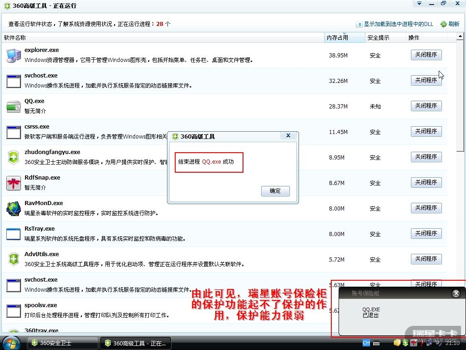Click the 刷新 refresh link
Viewport: 466px width, 350px height.
(x=454, y=24)
